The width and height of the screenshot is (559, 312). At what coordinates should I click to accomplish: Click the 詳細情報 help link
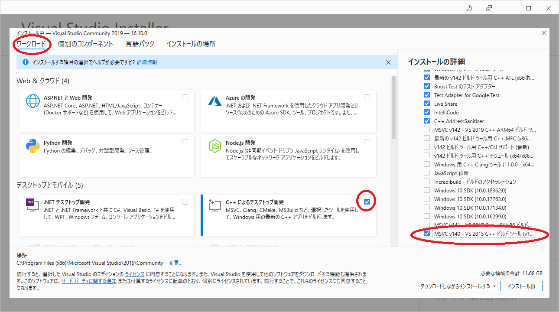coord(147,62)
